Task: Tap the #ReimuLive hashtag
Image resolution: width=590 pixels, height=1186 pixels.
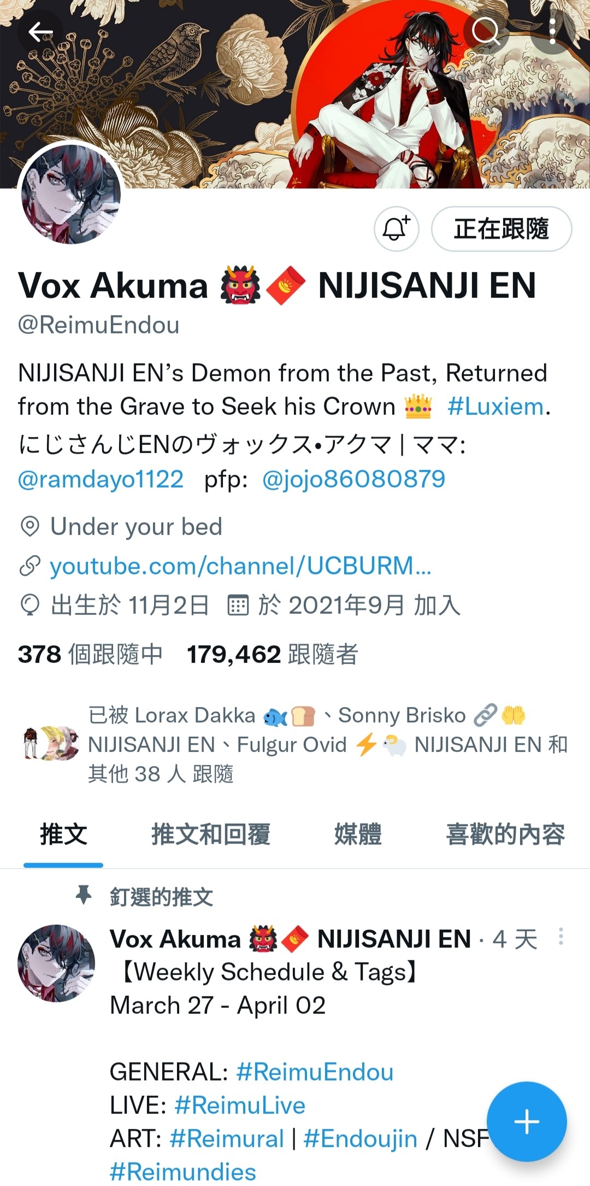Action: point(240,1105)
